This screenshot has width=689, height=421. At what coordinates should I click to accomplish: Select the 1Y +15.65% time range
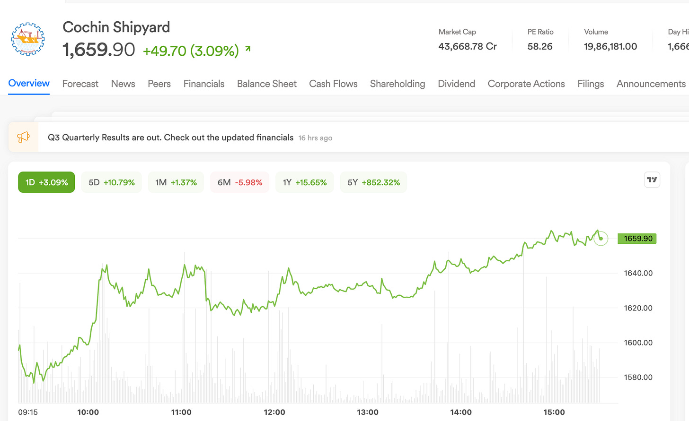pyautogui.click(x=305, y=182)
